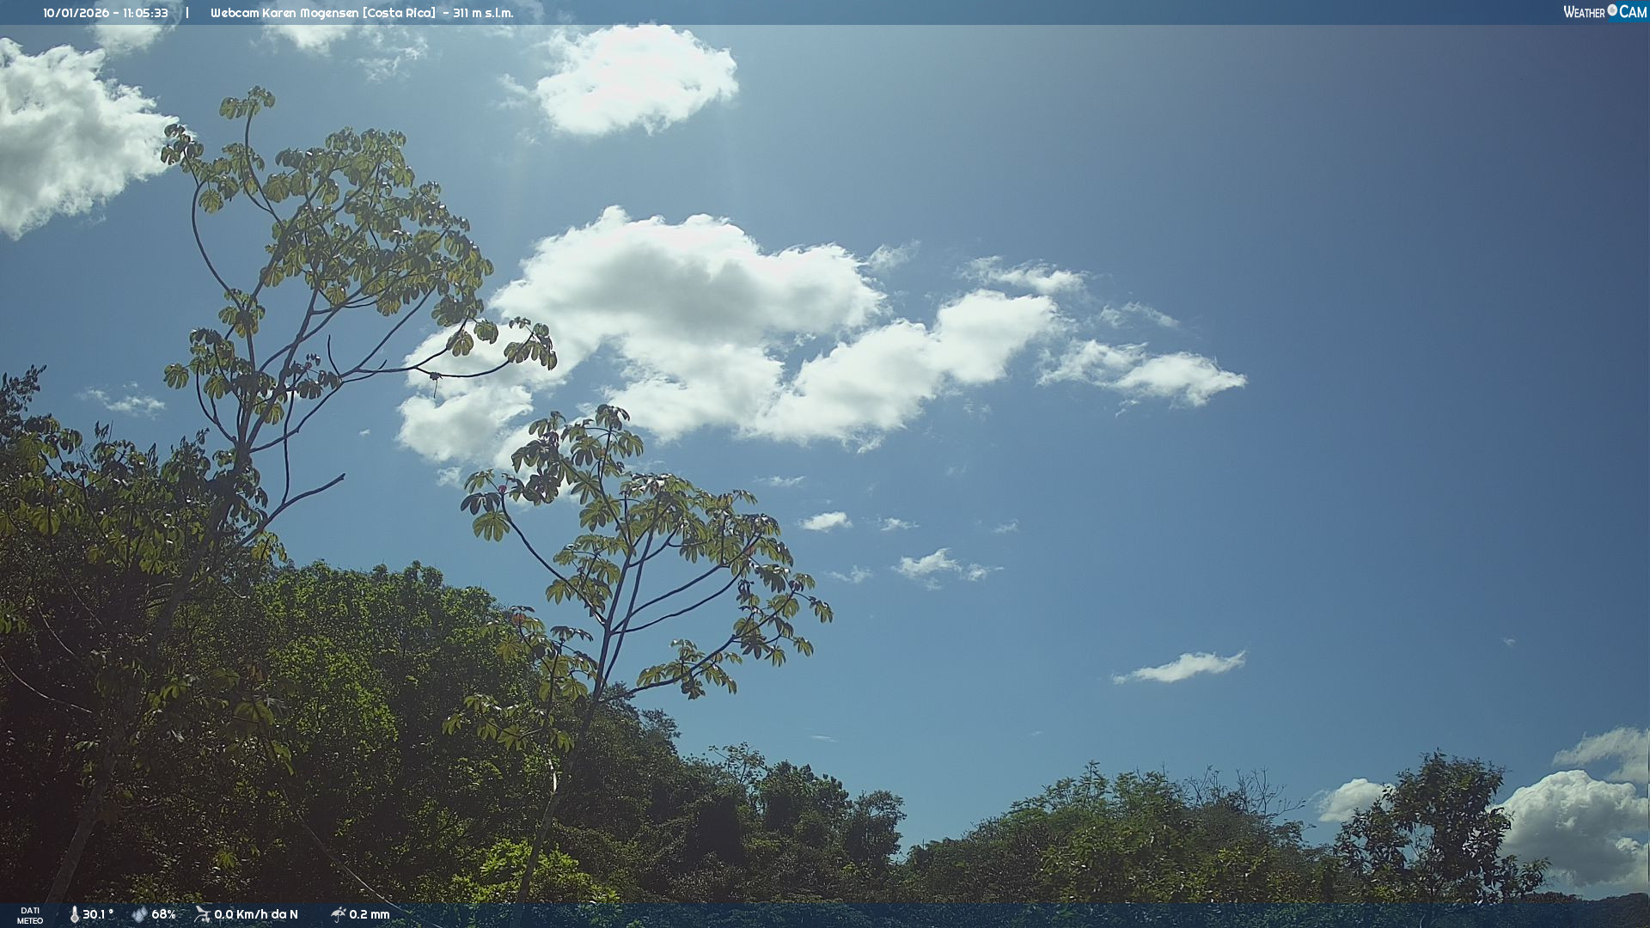This screenshot has width=1650, height=928.
Task: Click the 0.0 Km/h da N wind reading
Action: pyautogui.click(x=256, y=914)
